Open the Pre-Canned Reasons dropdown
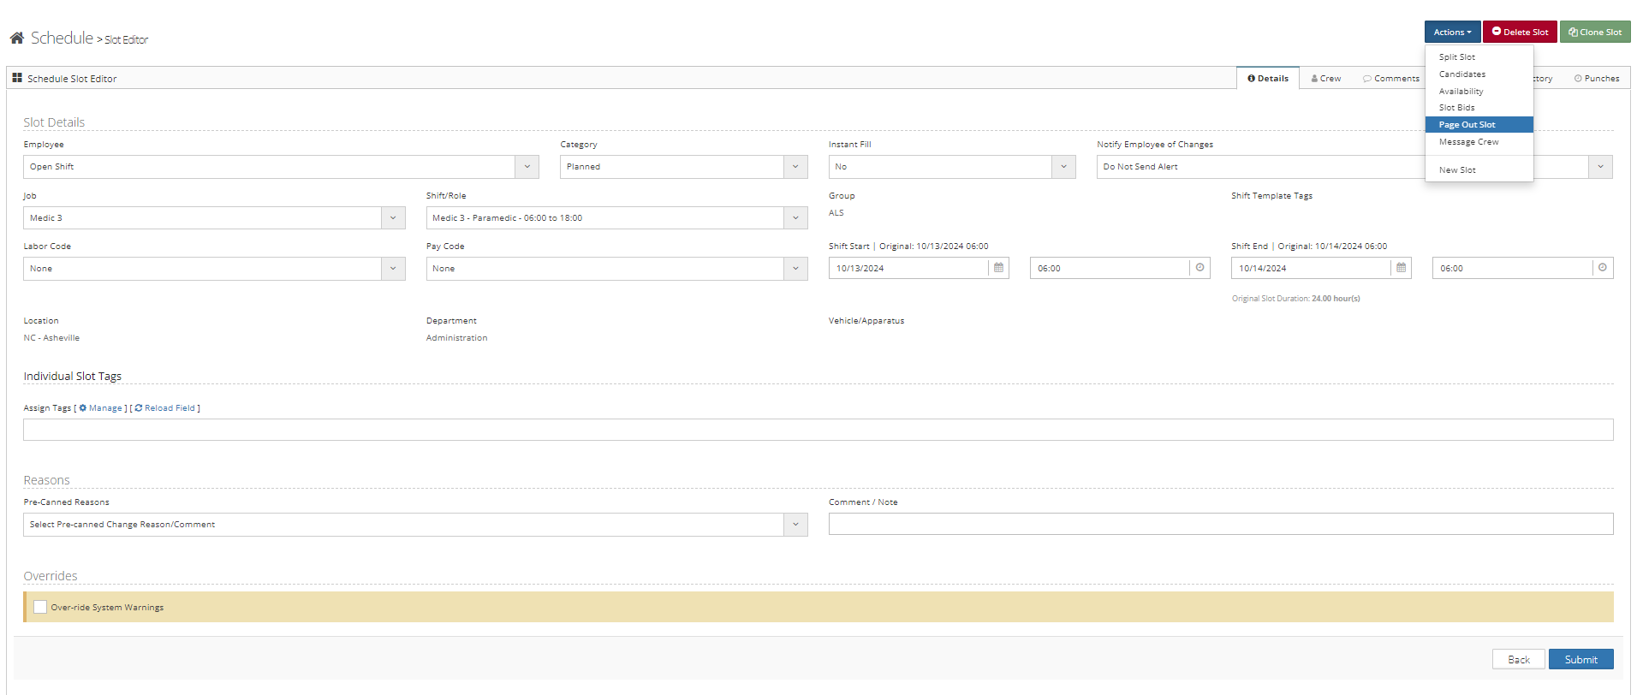Image resolution: width=1637 pixels, height=695 pixels. pyautogui.click(x=795, y=525)
